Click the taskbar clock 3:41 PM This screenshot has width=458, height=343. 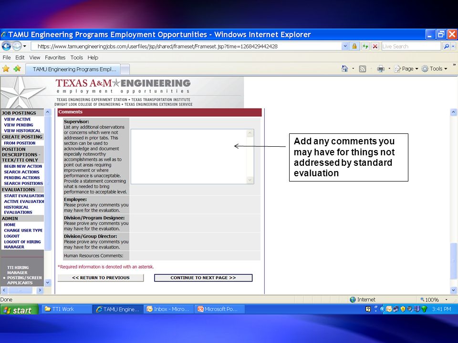[x=441, y=309]
